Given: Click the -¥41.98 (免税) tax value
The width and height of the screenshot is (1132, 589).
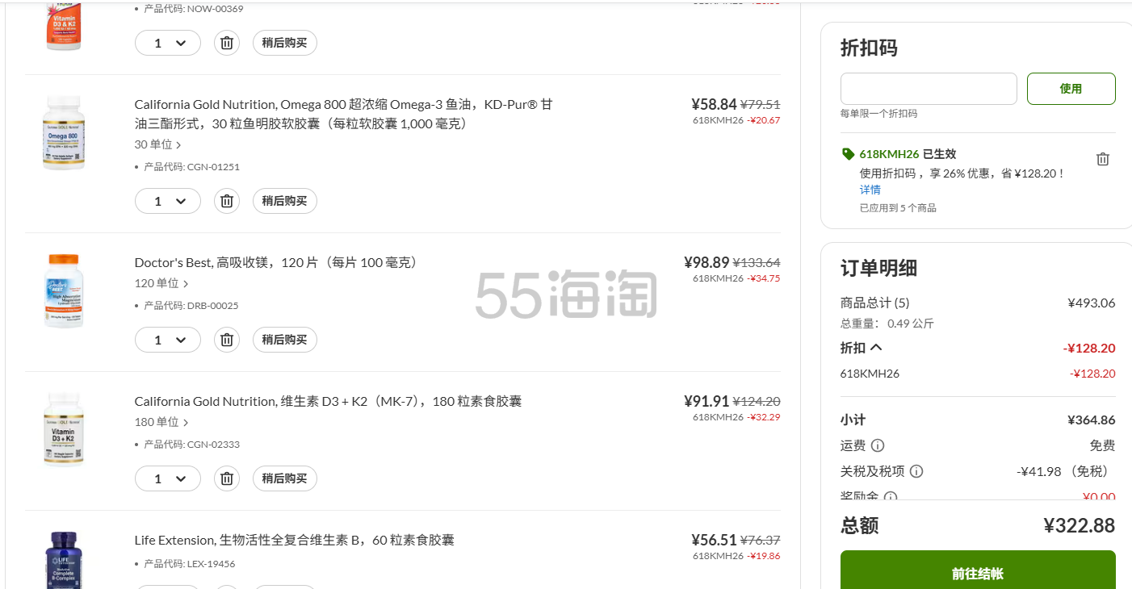Looking at the screenshot, I should (1066, 471).
